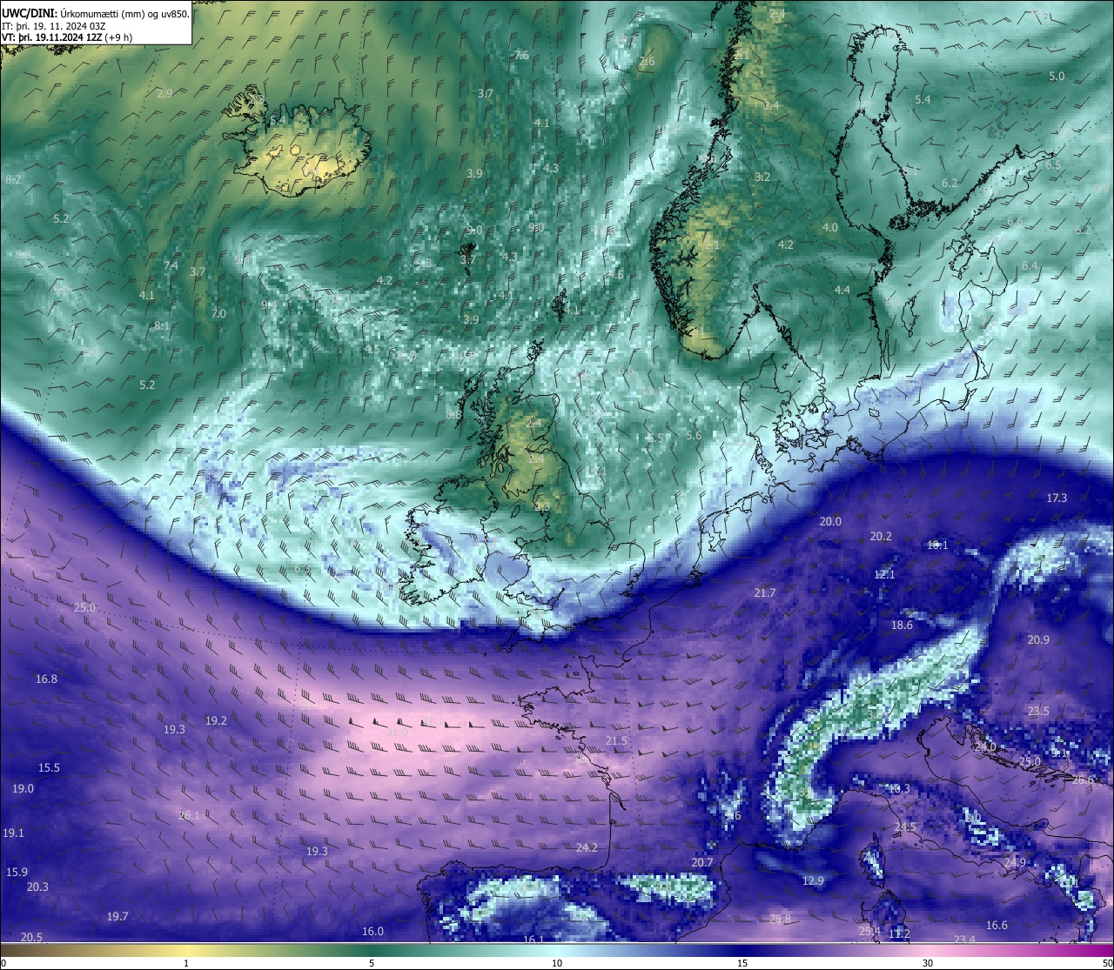Click the map value "4.0" over Sweden
This screenshot has height=970, width=1114.
click(830, 227)
